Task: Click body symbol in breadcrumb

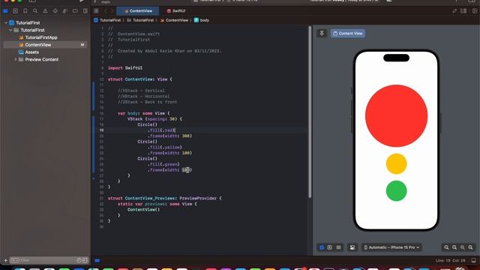Action: (202, 20)
